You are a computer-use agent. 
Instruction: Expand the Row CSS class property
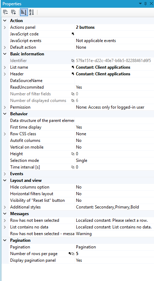(5, 134)
